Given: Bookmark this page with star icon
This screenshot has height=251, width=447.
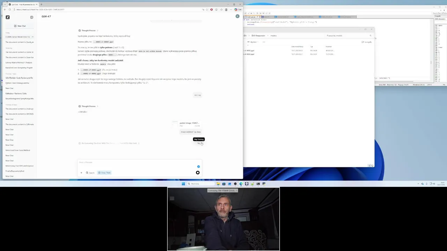Looking at the screenshot, I should 207,9.
